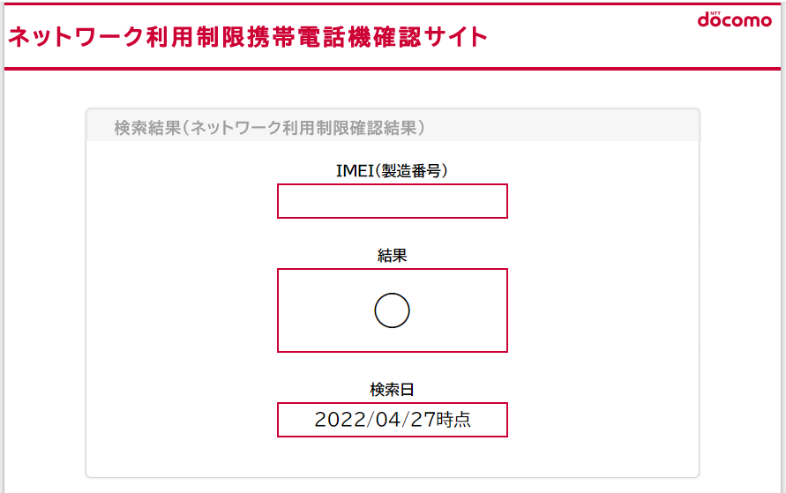Click the circle result symbol
Viewport: 786px width, 493px height.
click(392, 310)
